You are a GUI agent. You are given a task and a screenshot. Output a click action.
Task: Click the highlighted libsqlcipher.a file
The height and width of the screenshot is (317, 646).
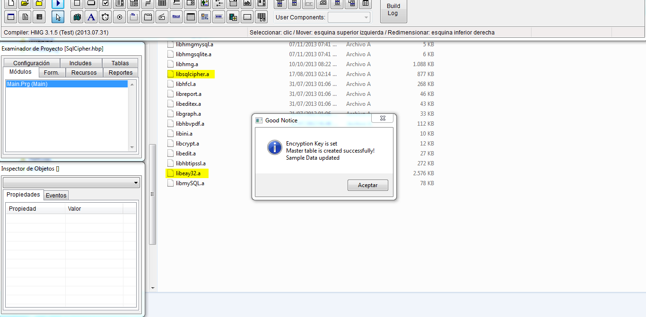tap(192, 74)
